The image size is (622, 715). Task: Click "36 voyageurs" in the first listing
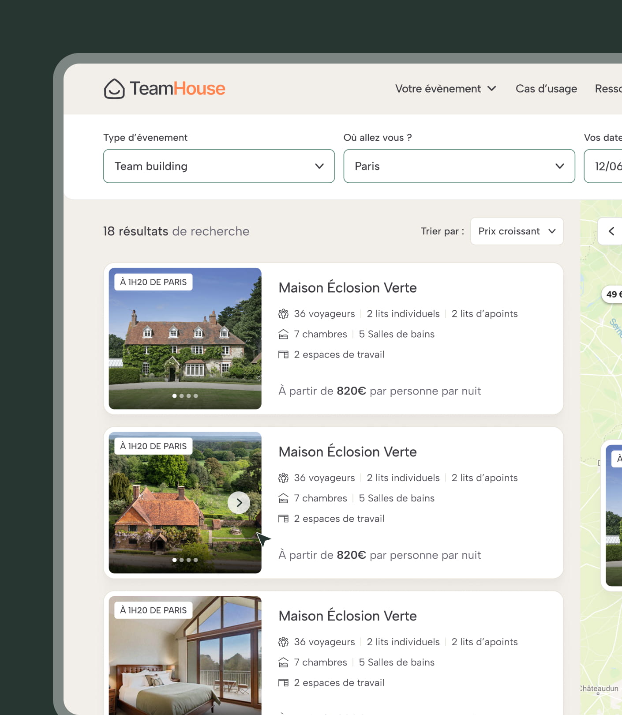[324, 314]
